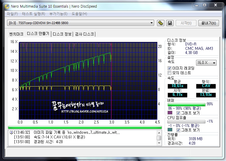Minimize the Nero DiscSpeed window
226x161 pixels.
(197, 5)
